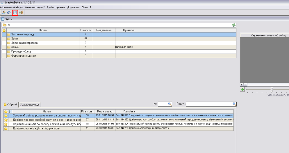Switch to the Найчастіші tab
289x153 pixels.
click(30, 105)
